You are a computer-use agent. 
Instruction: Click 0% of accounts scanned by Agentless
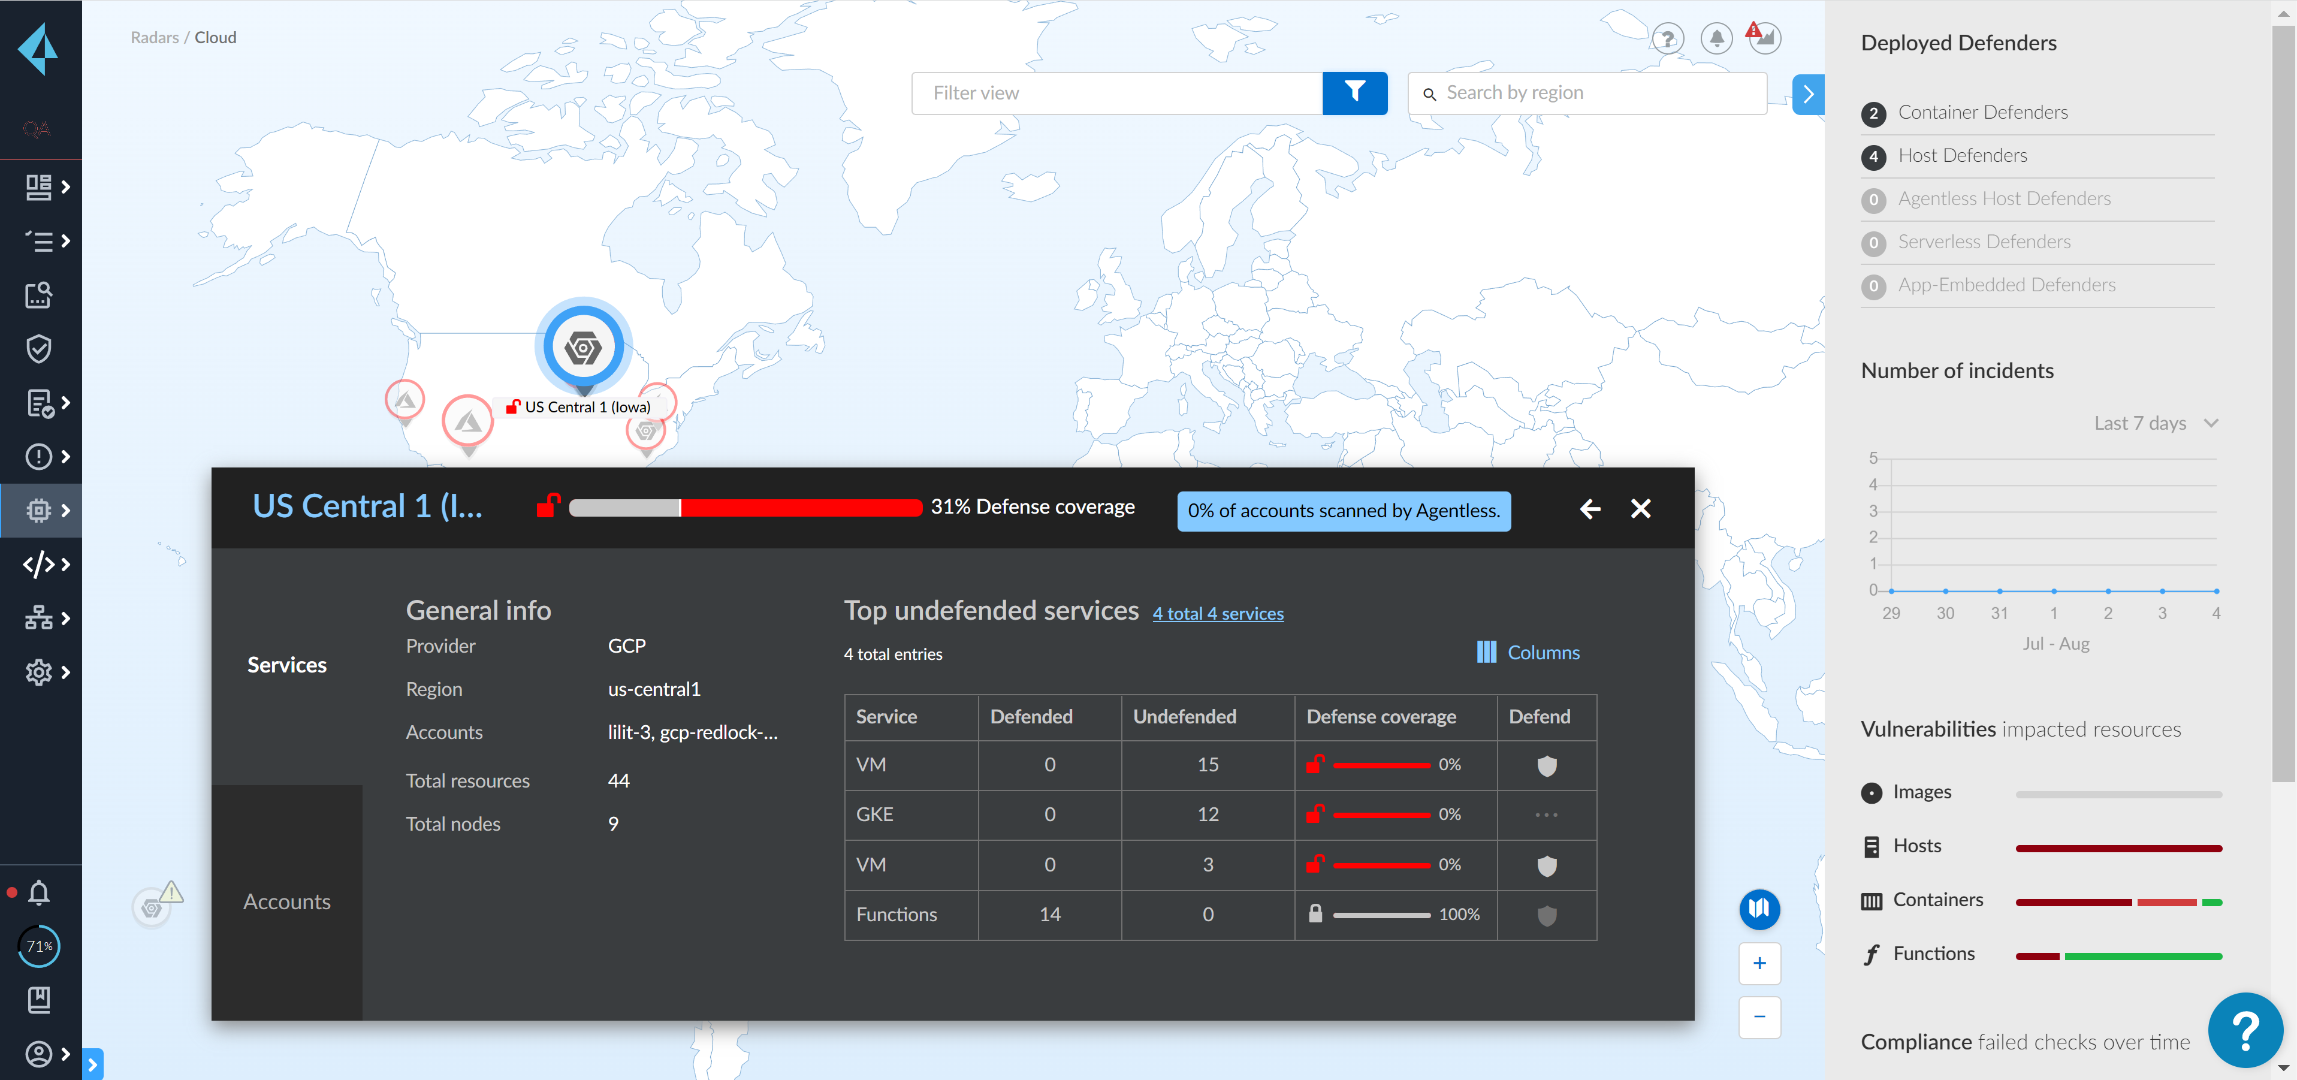point(1344,511)
